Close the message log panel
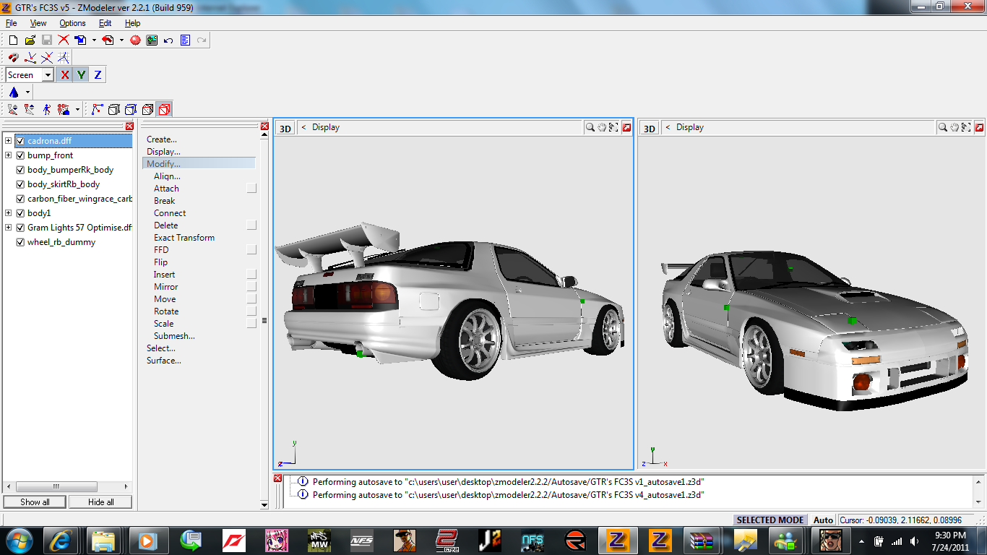Viewport: 987px width, 555px height. 278,478
